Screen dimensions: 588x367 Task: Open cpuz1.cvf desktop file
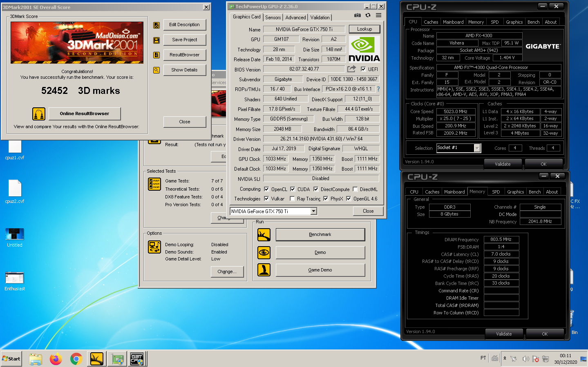(15, 150)
